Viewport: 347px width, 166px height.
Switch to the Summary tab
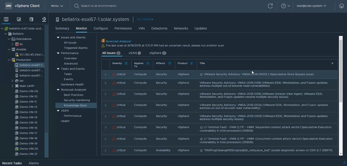coord(62,28)
